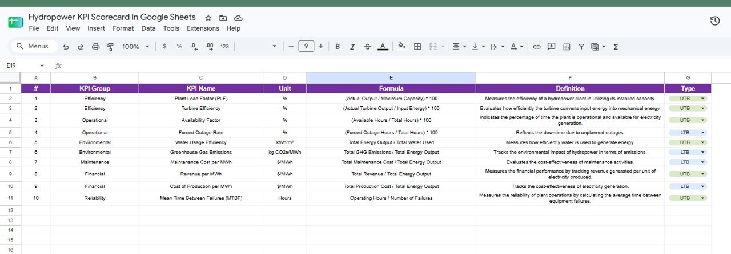731x254 pixels.
Task: Open text rotation dropdown
Action: coord(516,47)
